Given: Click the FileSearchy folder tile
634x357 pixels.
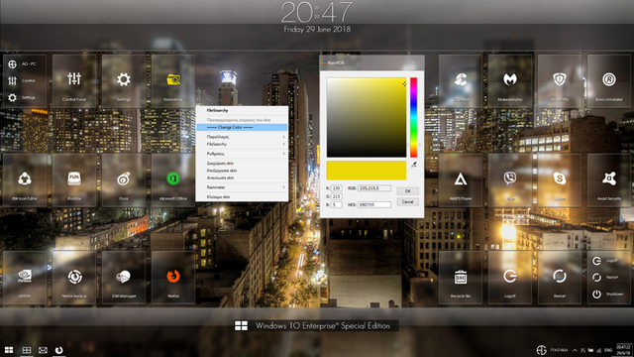Looking at the screenshot, I should click(x=173, y=81).
